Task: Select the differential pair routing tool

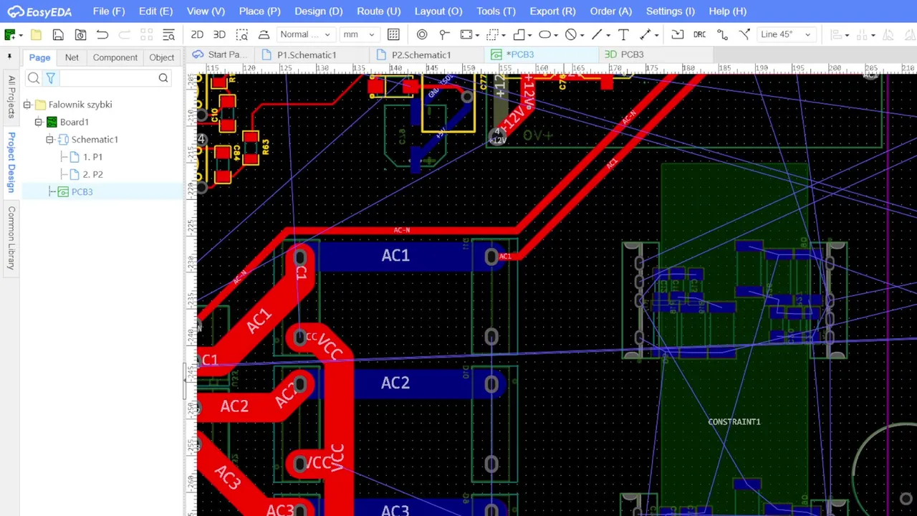Action: (x=744, y=34)
